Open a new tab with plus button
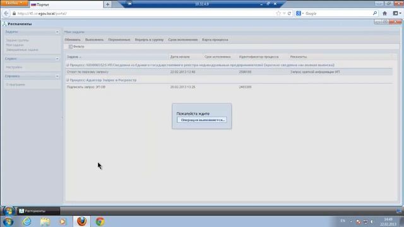Screen dimensions: 404x227 tap(107, 4)
